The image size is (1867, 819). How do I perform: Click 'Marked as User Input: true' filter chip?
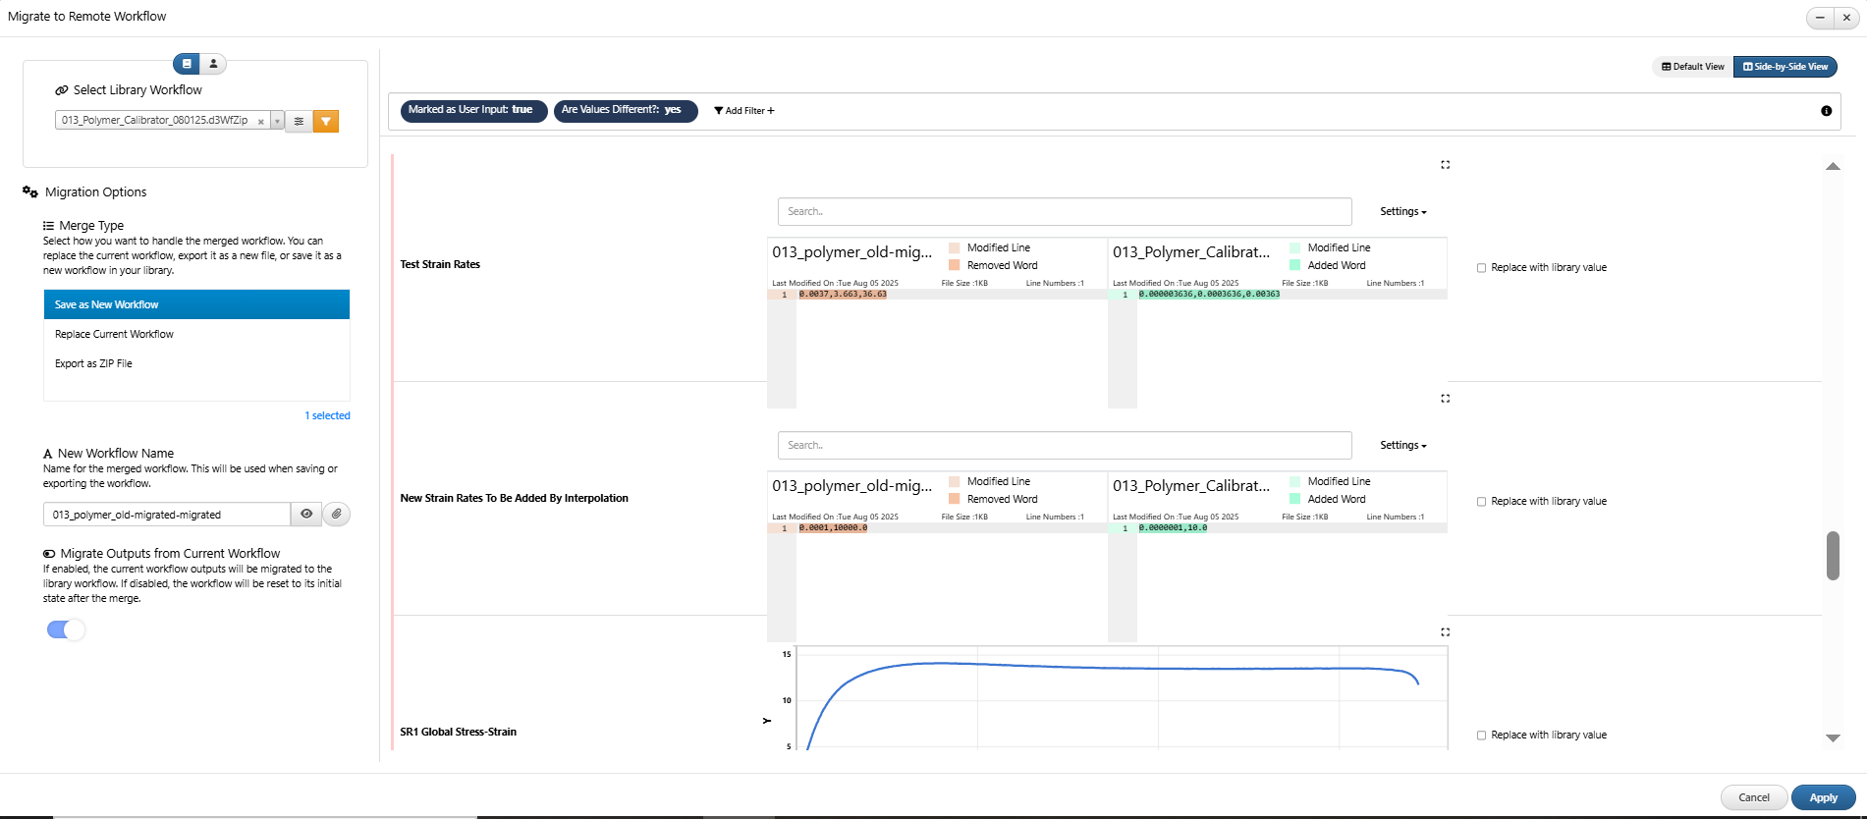click(x=473, y=110)
